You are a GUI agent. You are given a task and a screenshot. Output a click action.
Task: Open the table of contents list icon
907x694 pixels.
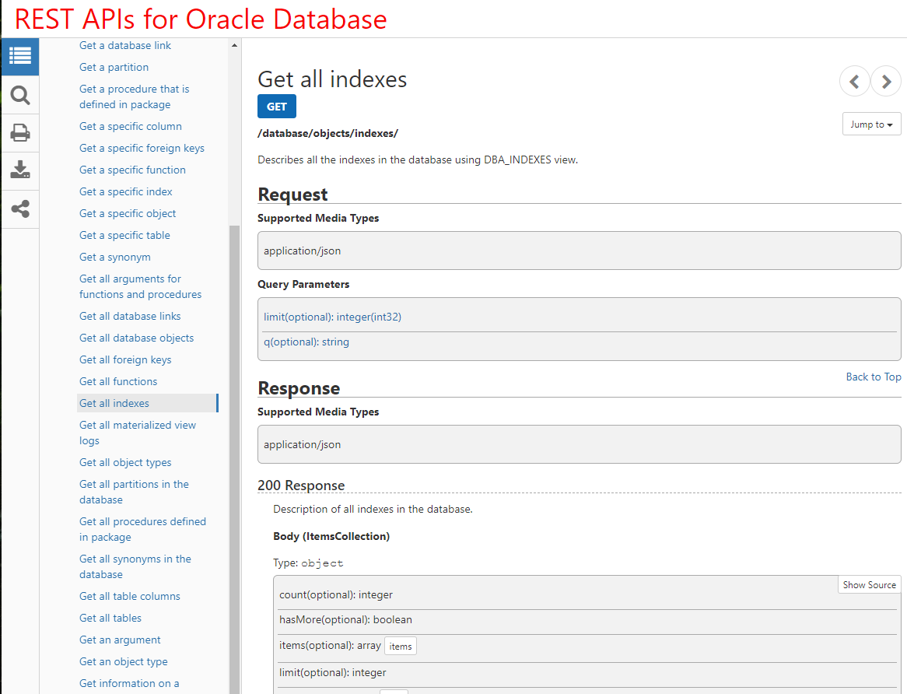point(20,57)
